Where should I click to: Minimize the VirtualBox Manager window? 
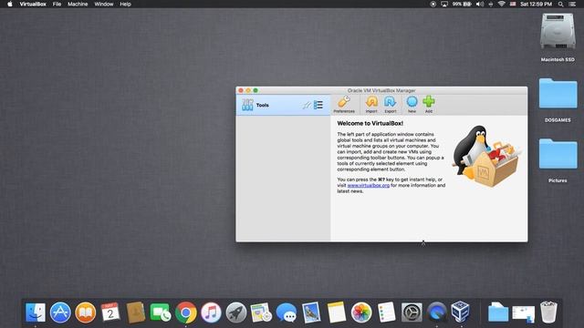coord(248,90)
